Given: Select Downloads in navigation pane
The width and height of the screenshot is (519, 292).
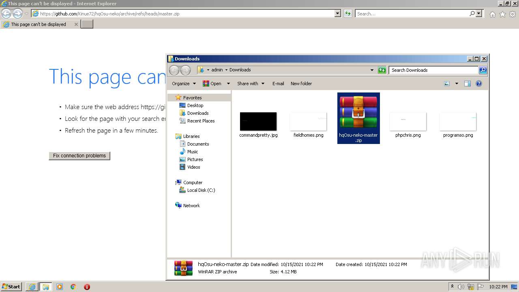Looking at the screenshot, I should [198, 113].
